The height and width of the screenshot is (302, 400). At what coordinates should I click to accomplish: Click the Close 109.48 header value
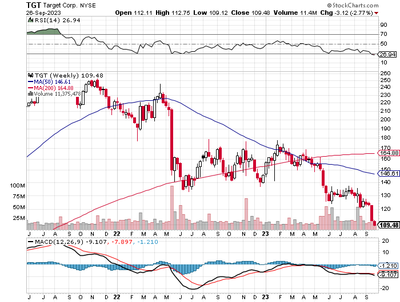[x=250, y=13]
